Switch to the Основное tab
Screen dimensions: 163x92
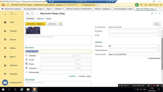point(30,19)
